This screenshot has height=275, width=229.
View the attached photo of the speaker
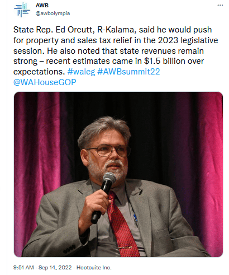[x=118, y=174]
